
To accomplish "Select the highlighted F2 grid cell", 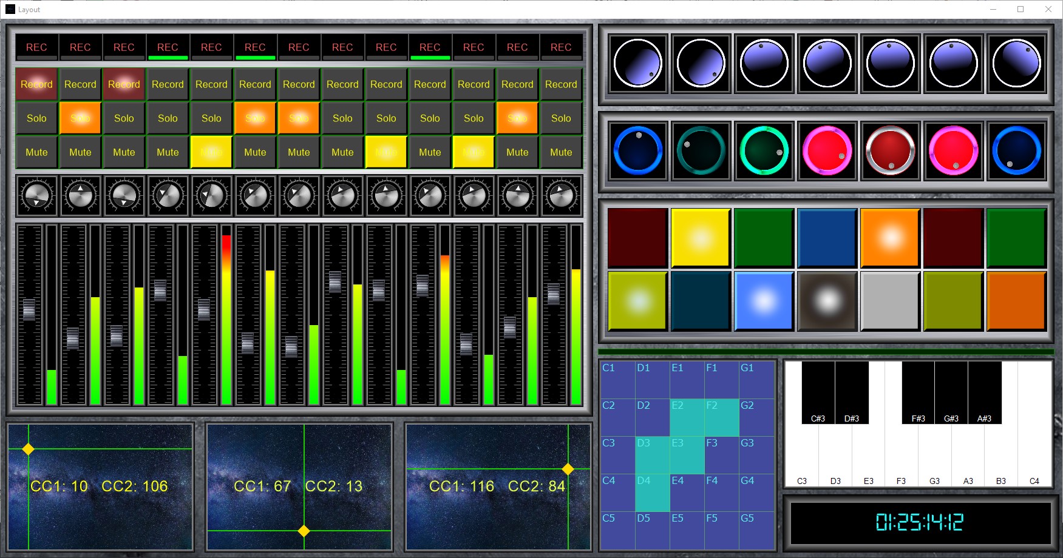I will tap(722, 417).
